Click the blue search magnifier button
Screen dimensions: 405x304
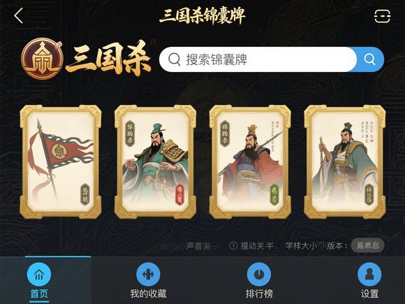[370, 59]
